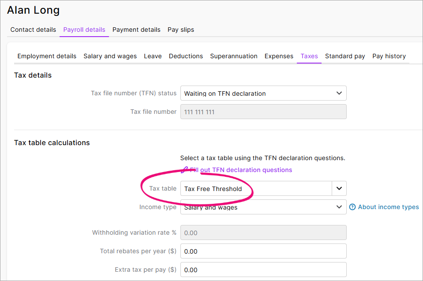Open the Standard pay tab
The height and width of the screenshot is (281, 423).
[345, 56]
